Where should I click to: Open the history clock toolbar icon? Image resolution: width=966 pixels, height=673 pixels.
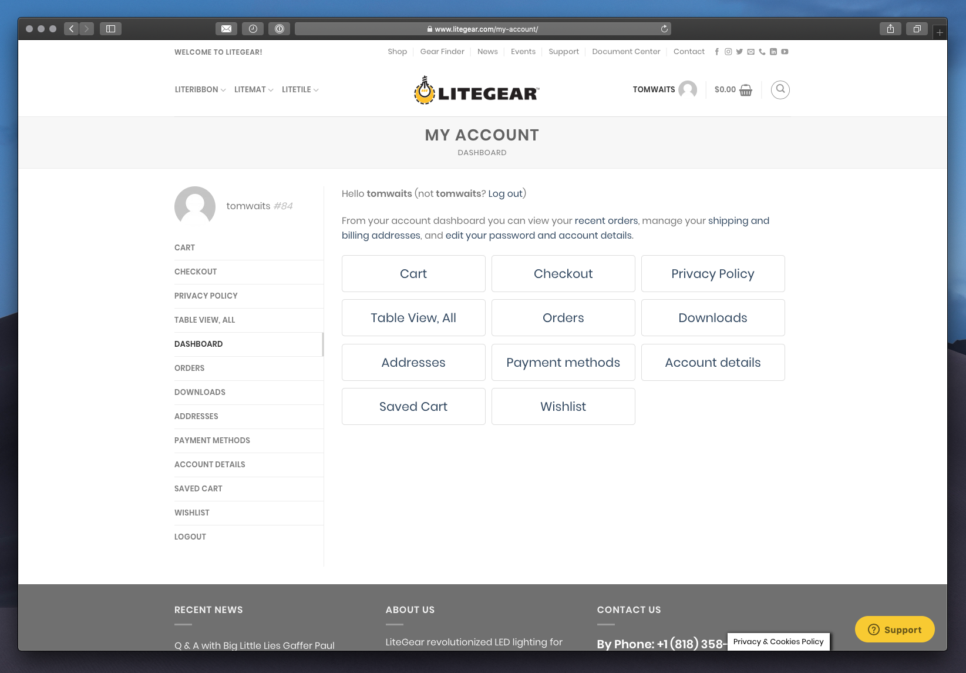pos(253,29)
